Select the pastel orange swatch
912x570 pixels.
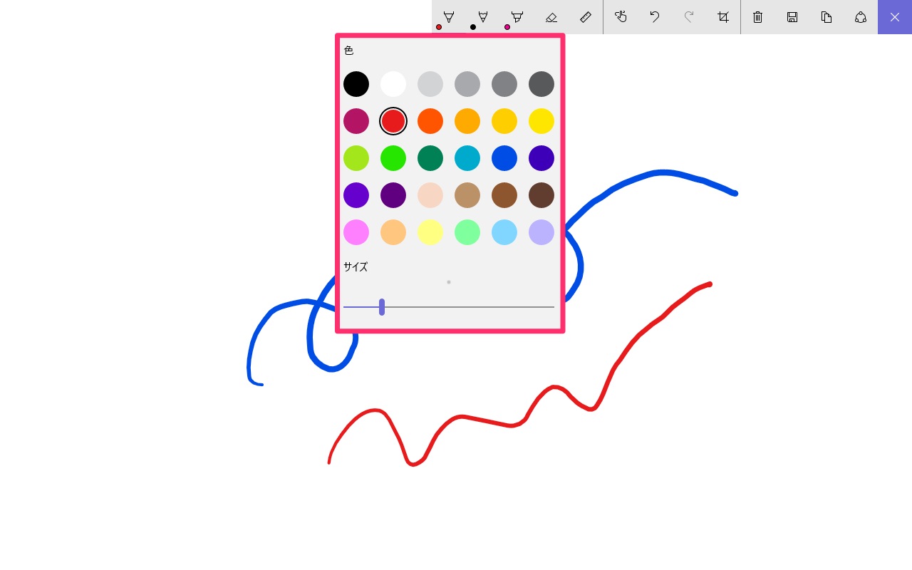[x=393, y=232]
